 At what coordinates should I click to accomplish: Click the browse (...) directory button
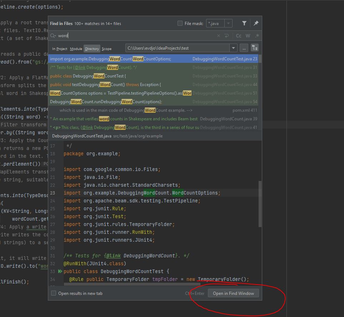[244, 48]
